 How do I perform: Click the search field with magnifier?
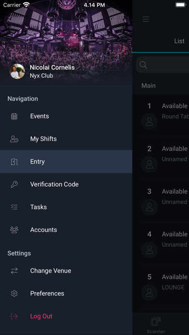coord(162,65)
